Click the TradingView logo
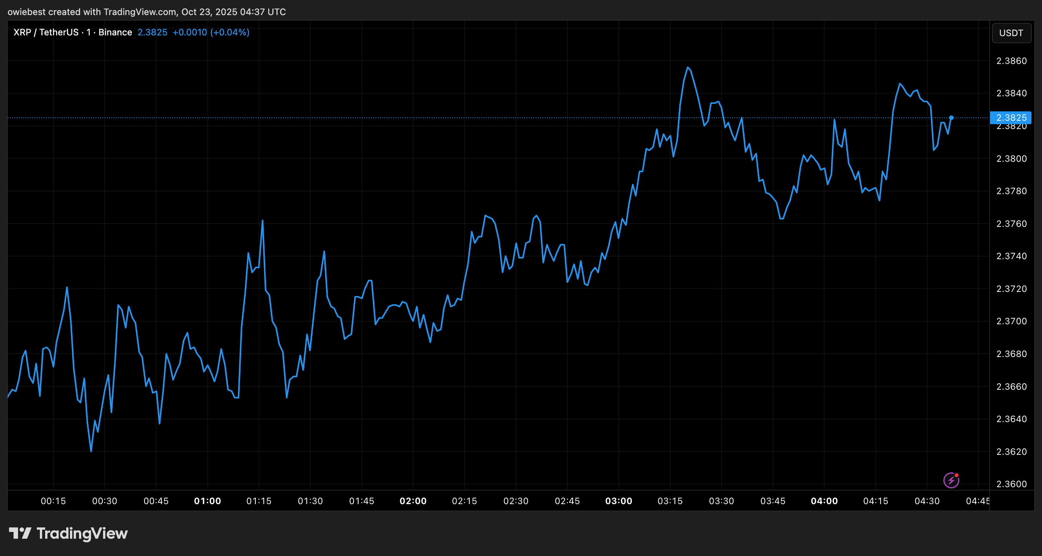Image resolution: width=1042 pixels, height=556 pixels. point(69,533)
